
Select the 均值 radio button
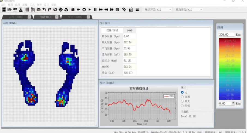click(x=182, y=106)
